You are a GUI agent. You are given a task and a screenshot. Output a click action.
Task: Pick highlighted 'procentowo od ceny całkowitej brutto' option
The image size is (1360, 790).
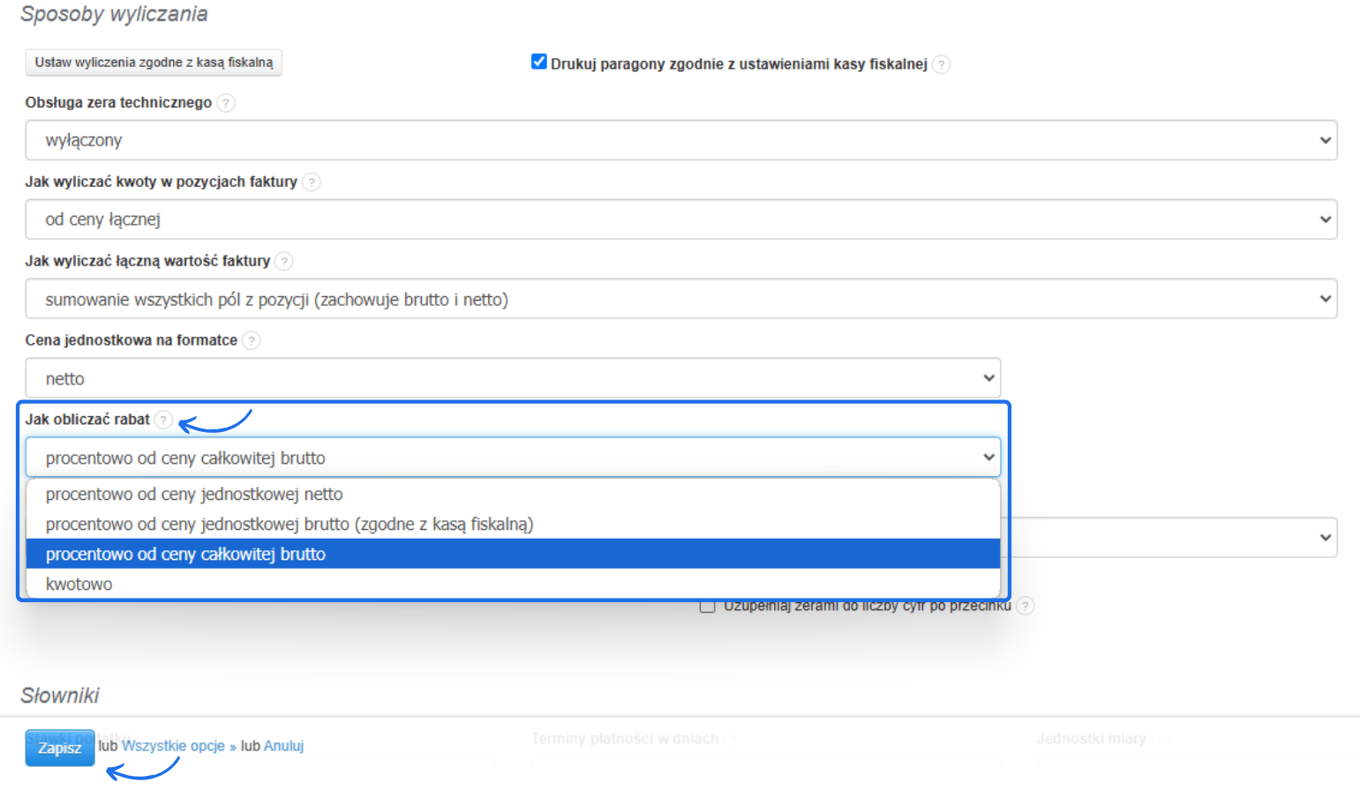[185, 555]
